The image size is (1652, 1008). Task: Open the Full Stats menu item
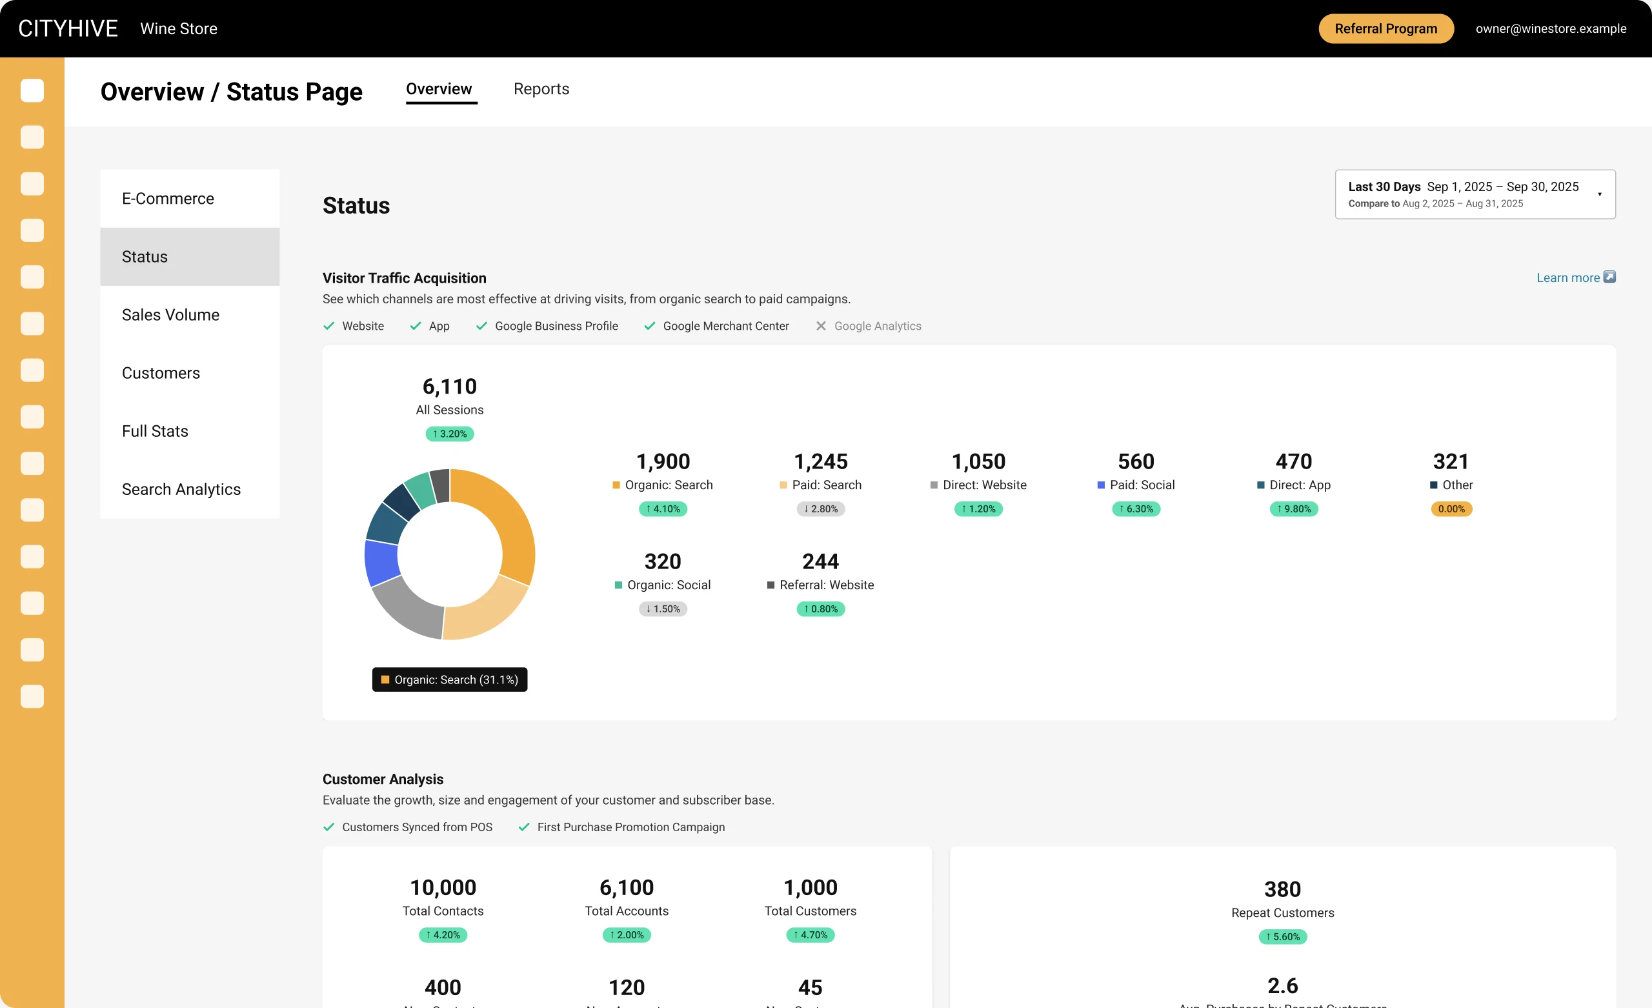[x=190, y=431]
